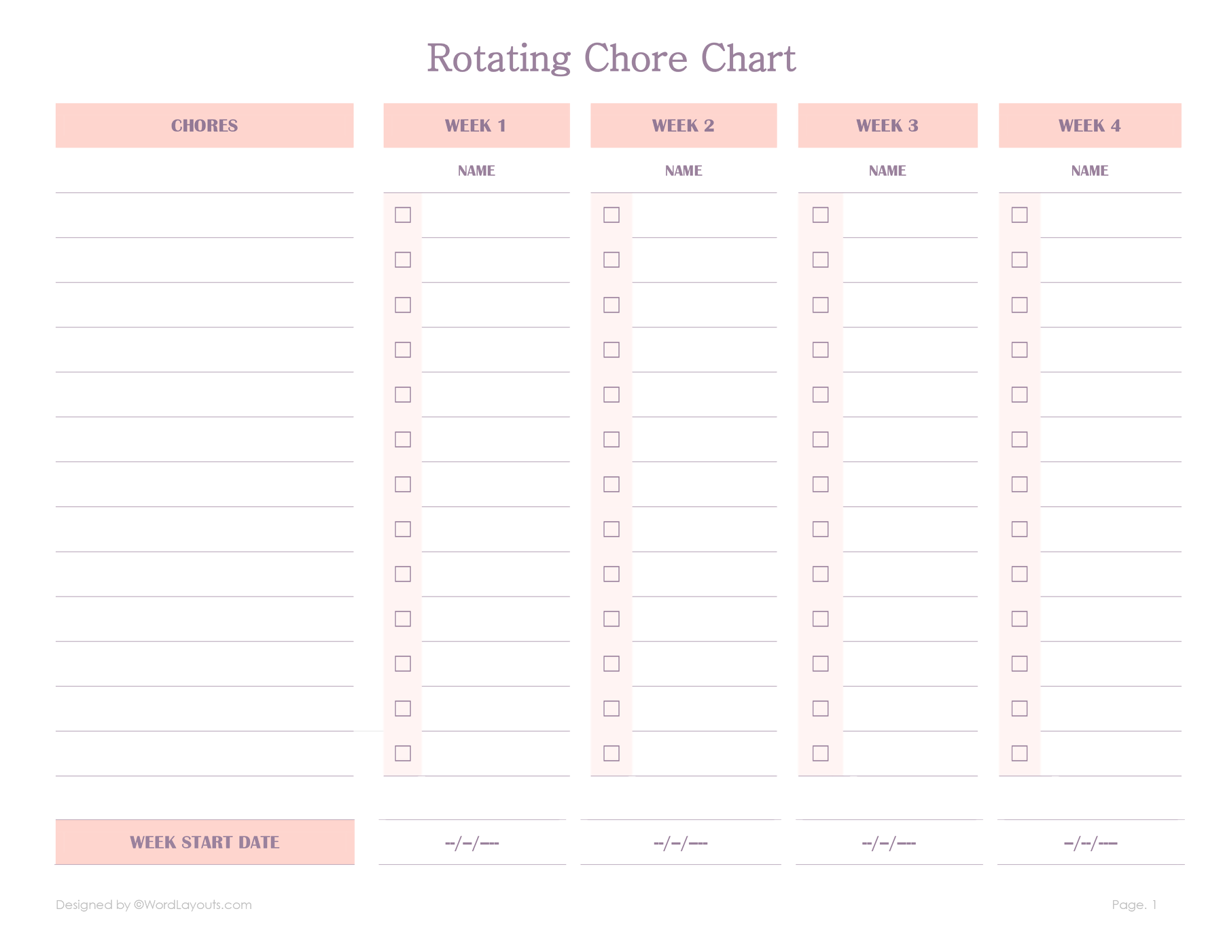Check the first checkbox under Week 2
The height and width of the screenshot is (945, 1223).
coord(611,215)
